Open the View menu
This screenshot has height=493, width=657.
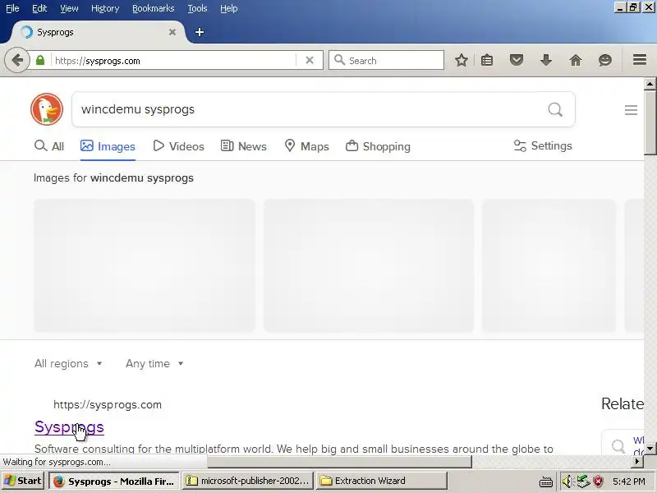69,8
